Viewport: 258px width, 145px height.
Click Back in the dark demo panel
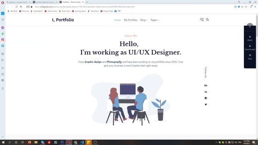point(250,38)
